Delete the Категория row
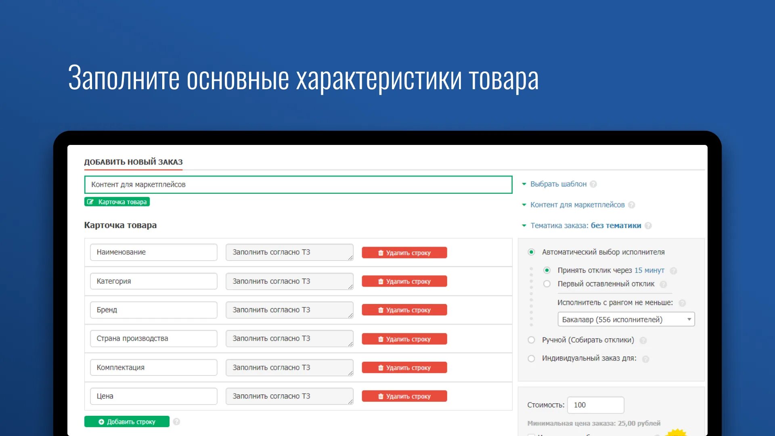 (404, 281)
